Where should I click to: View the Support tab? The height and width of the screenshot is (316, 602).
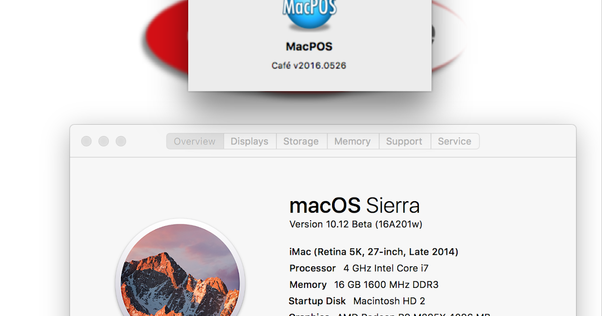pos(404,141)
